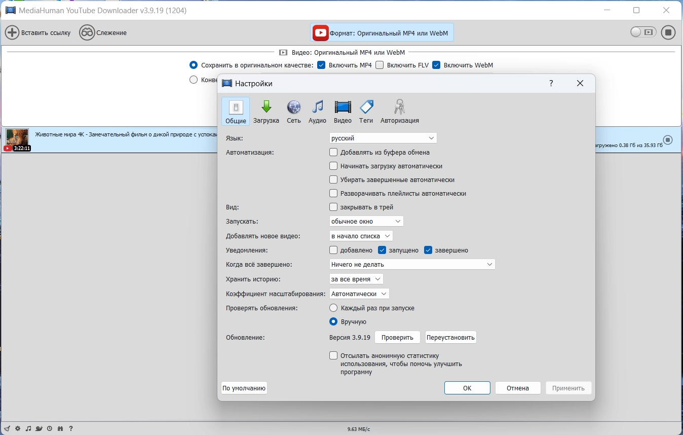Enable Начинать загрузку автоматически checkbox

[x=333, y=166]
